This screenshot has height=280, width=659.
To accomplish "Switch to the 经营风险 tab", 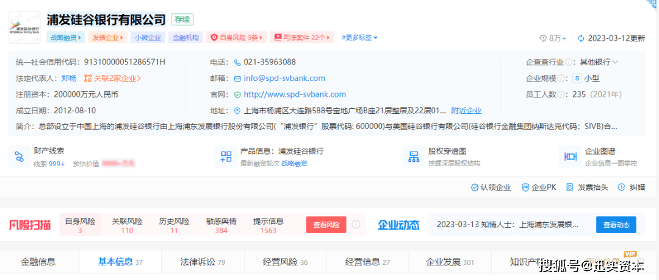I will (x=285, y=262).
